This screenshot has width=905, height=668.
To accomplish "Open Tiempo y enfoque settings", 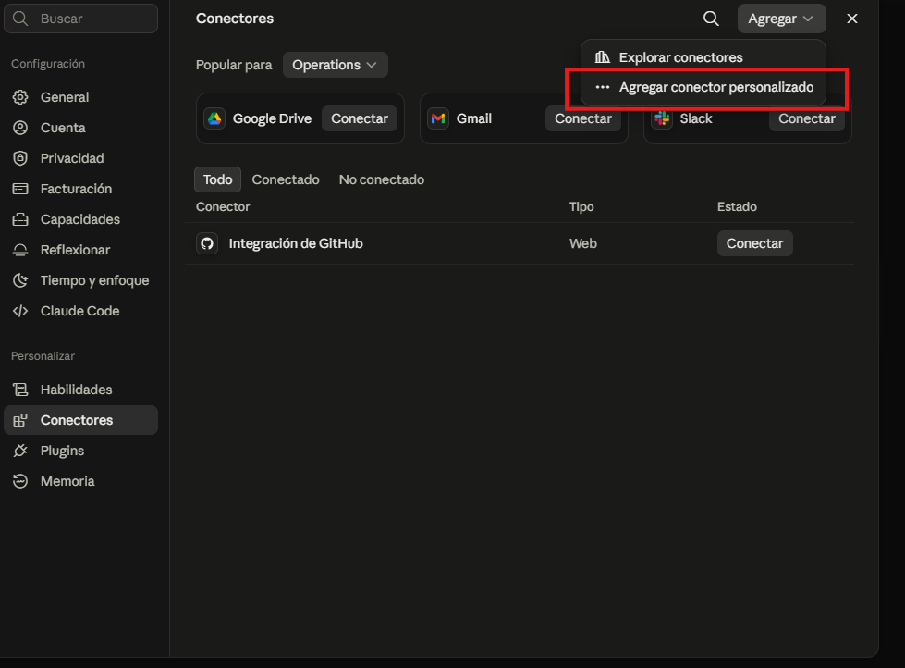I will 80,281.
